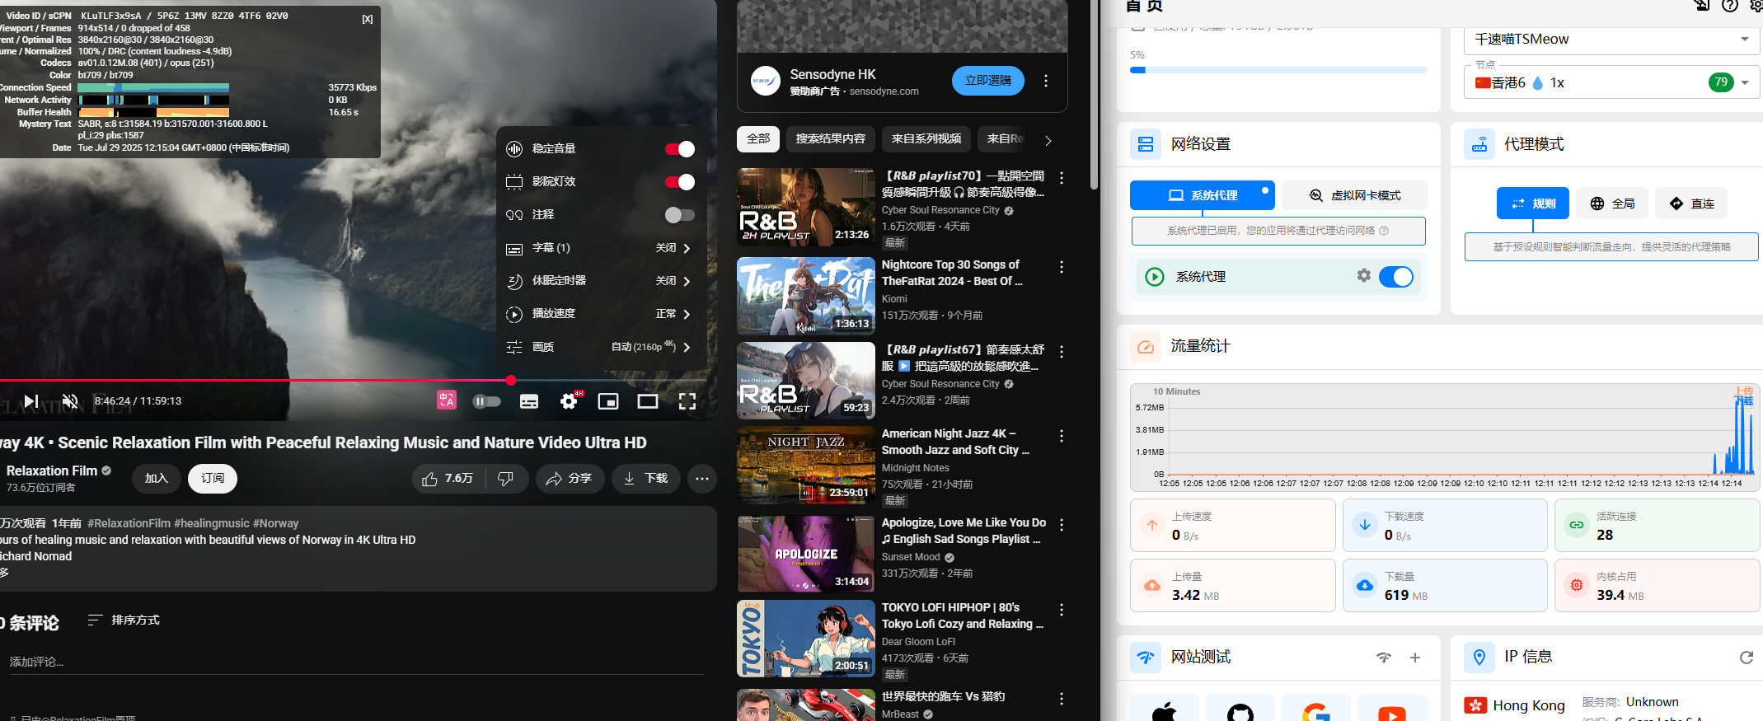Click the 订阅 subscribe button
The height and width of the screenshot is (721, 1763).
point(213,479)
